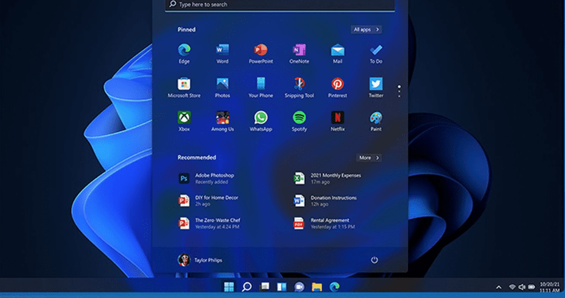The width and height of the screenshot is (565, 298).
Task: Open Spotify pinned app
Action: (x=299, y=121)
